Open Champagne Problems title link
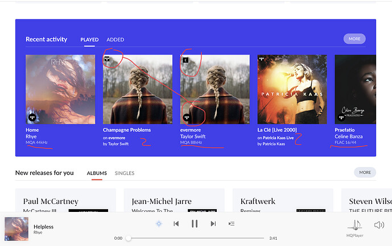 coord(127,130)
